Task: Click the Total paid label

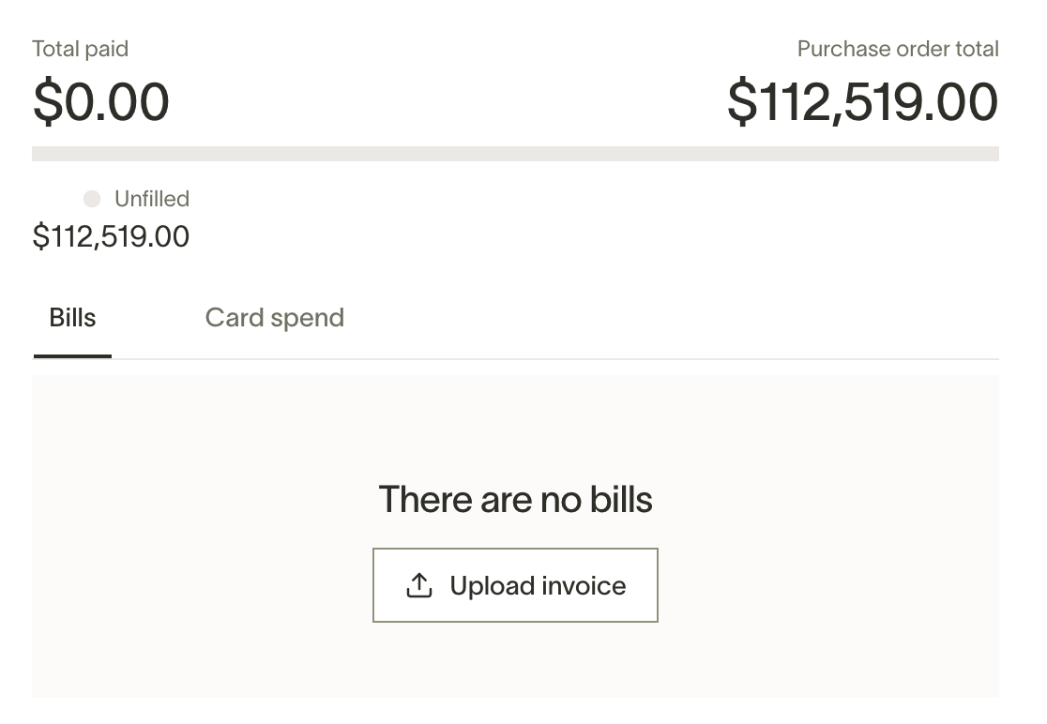Action: click(80, 49)
